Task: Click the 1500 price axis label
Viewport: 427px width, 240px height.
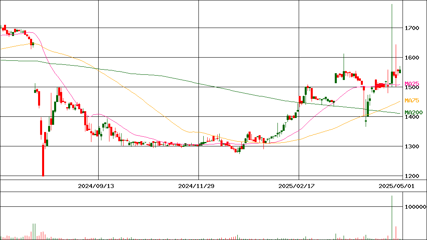Action: click(412, 88)
